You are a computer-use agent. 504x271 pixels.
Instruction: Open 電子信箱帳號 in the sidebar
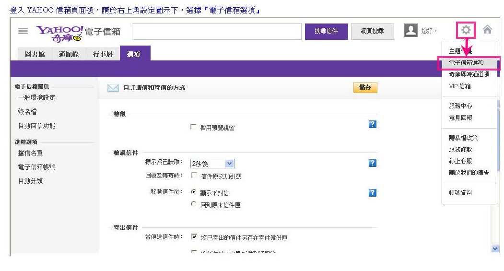pyautogui.click(x=36, y=167)
